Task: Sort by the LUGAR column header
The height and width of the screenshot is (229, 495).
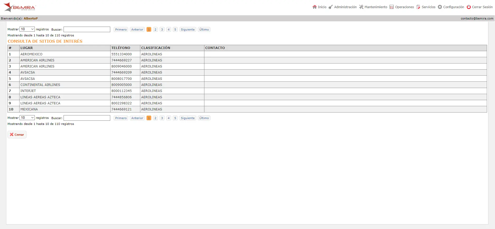Action: tap(65, 48)
